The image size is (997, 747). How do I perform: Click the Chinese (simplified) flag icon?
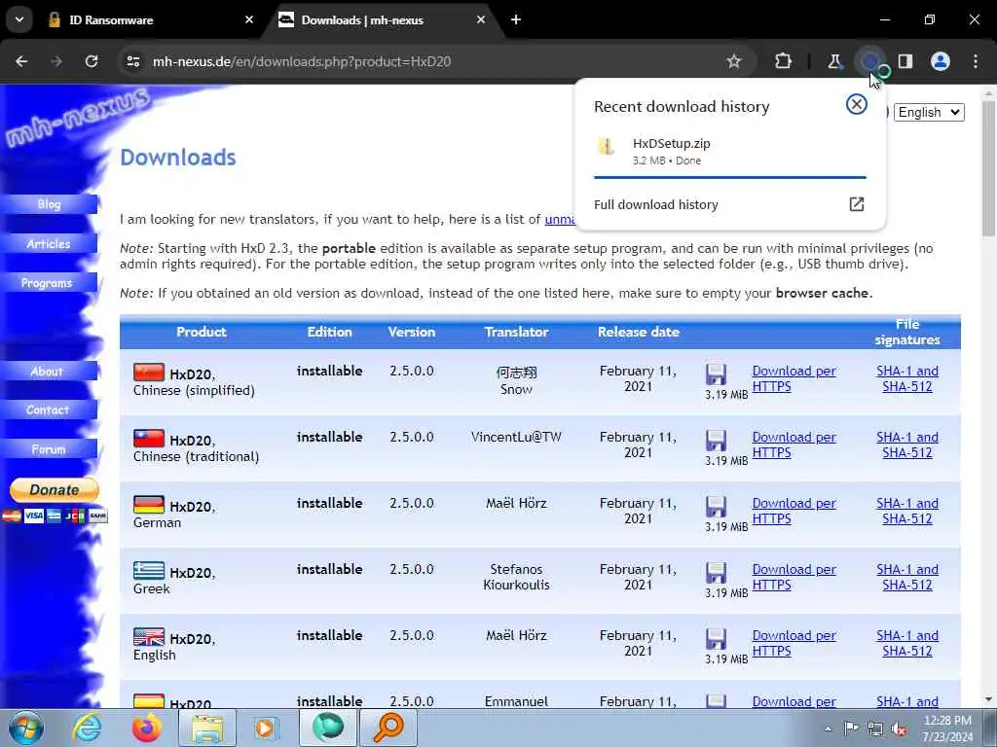[149, 373]
